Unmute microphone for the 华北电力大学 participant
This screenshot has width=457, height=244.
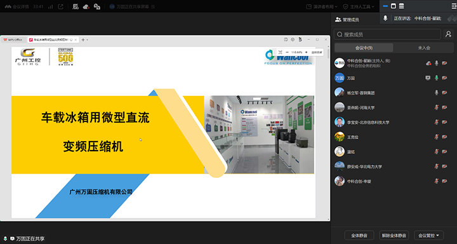click(x=437, y=166)
